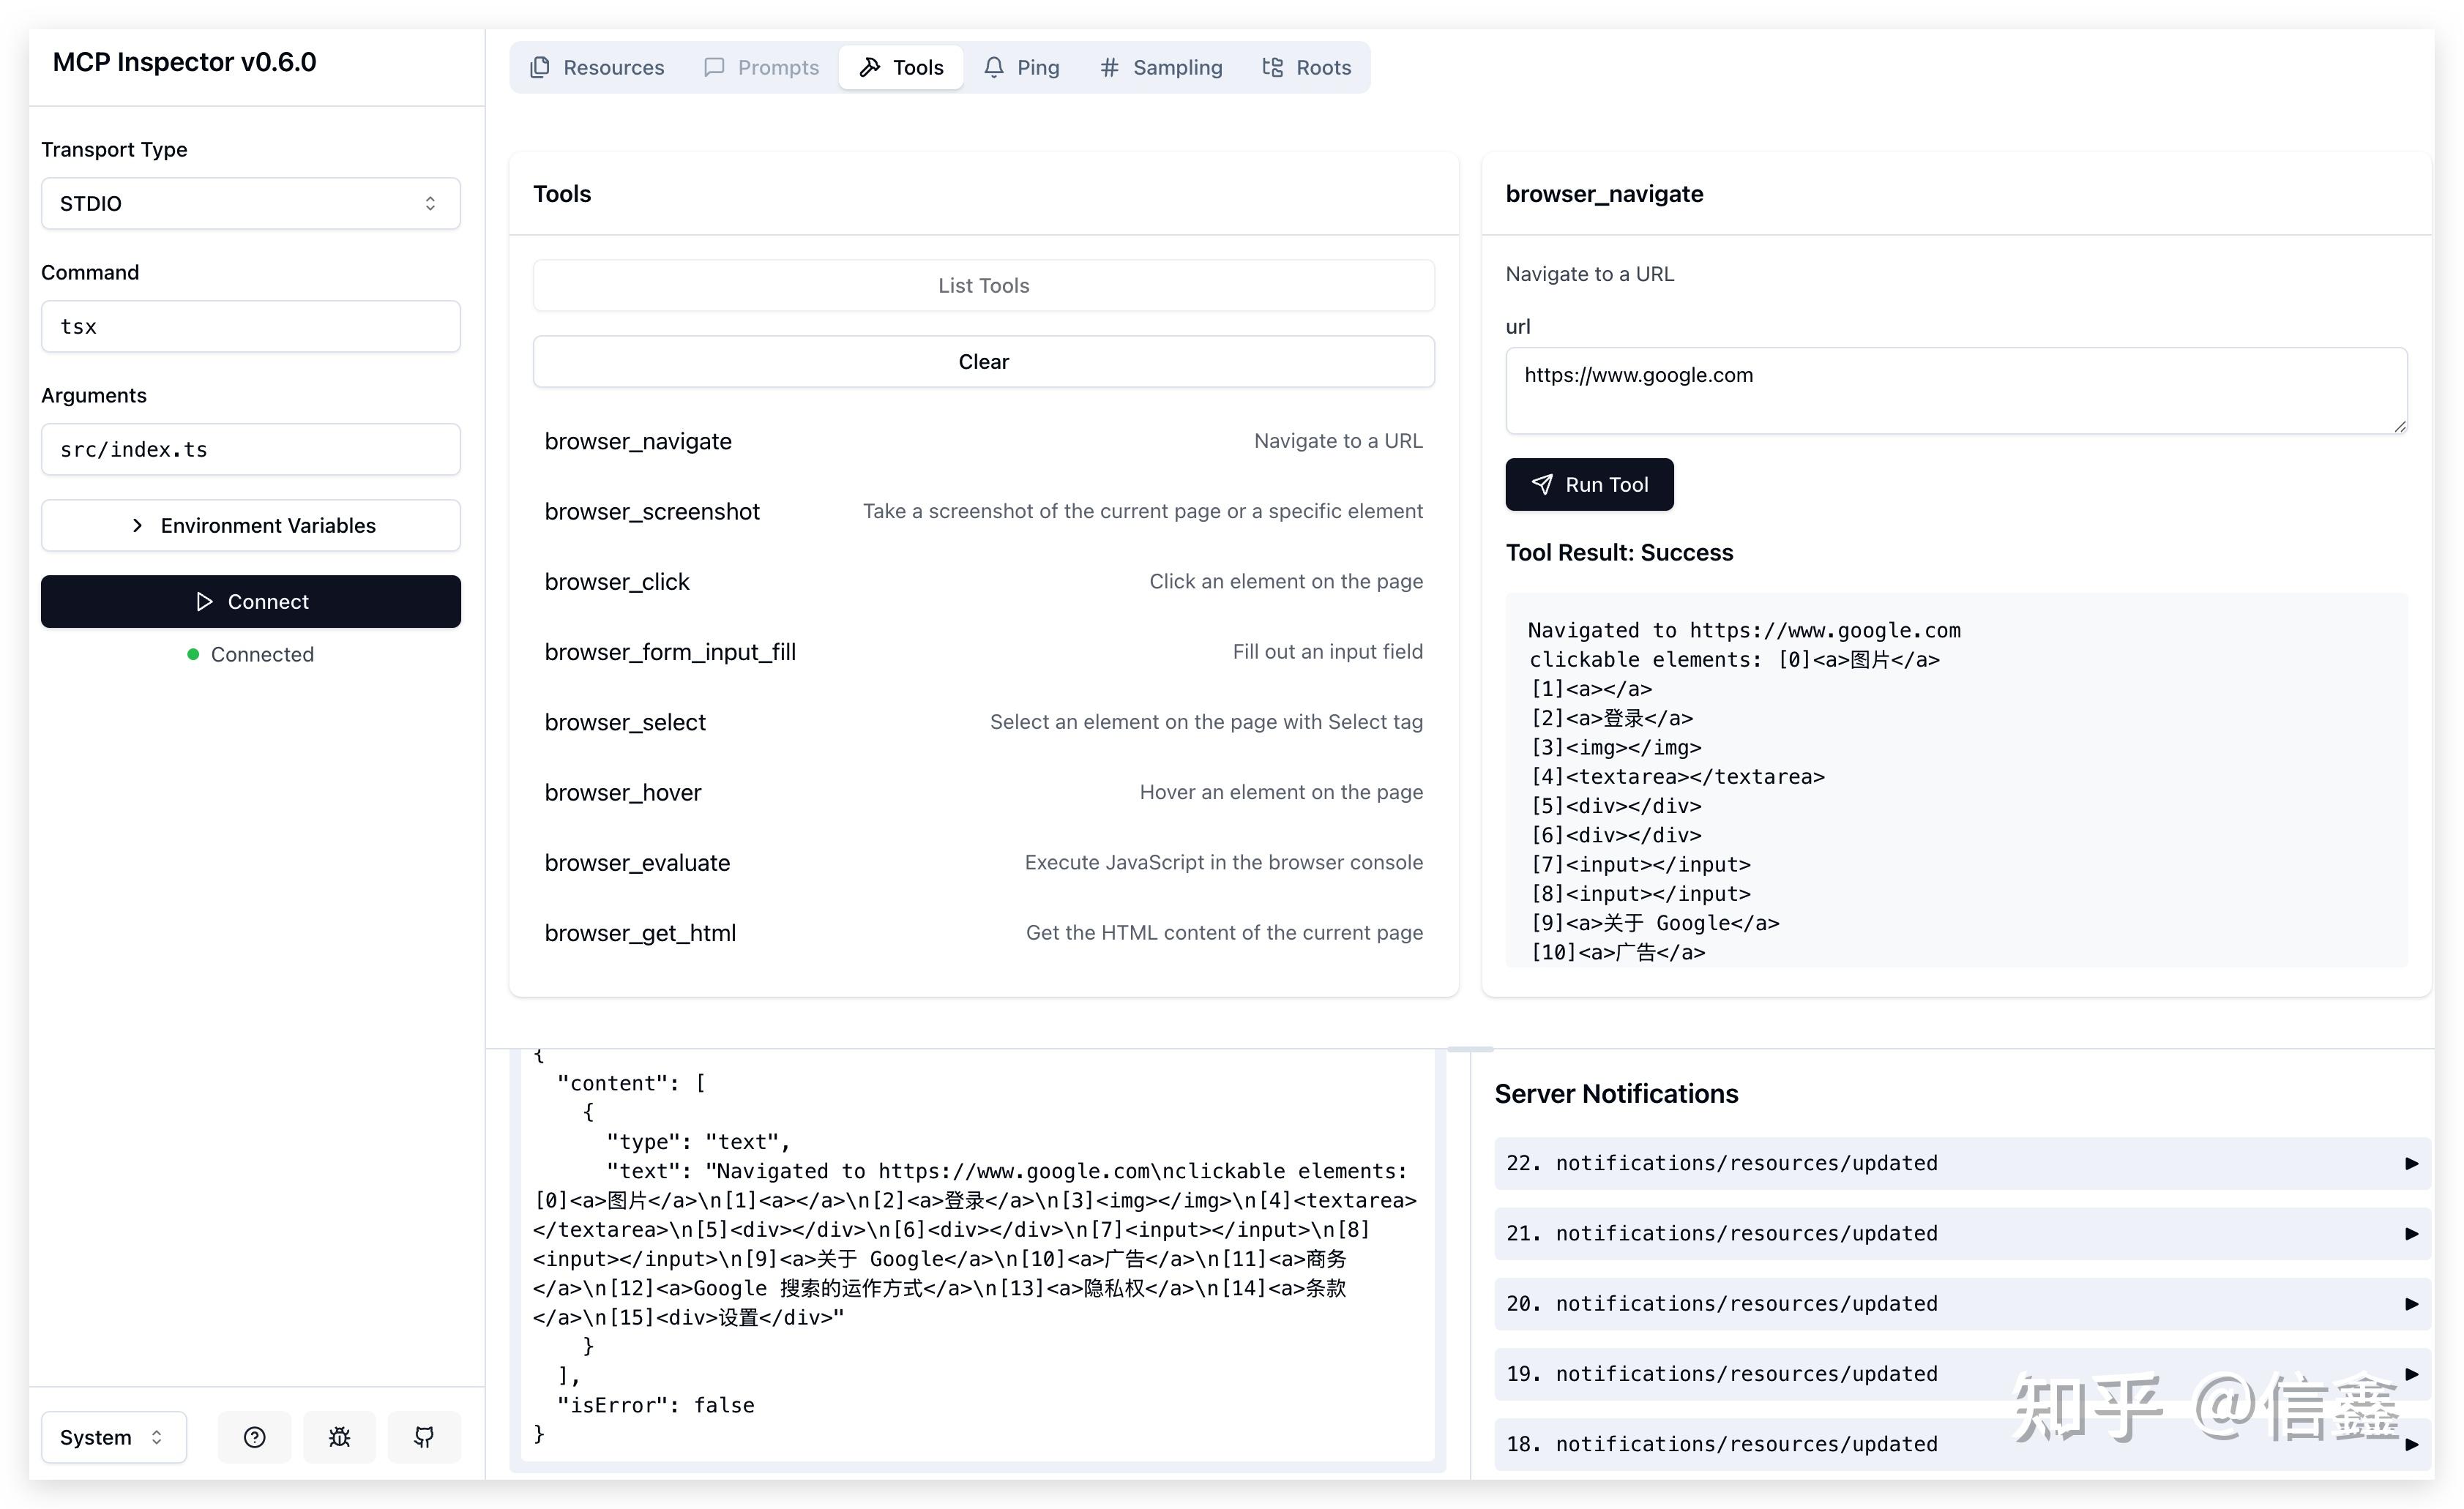2464x1509 pixels.
Task: Switch to the Tools tab
Action: [901, 67]
